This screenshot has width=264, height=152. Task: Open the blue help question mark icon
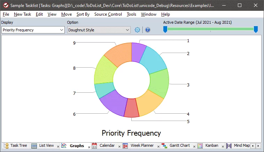[148, 30]
